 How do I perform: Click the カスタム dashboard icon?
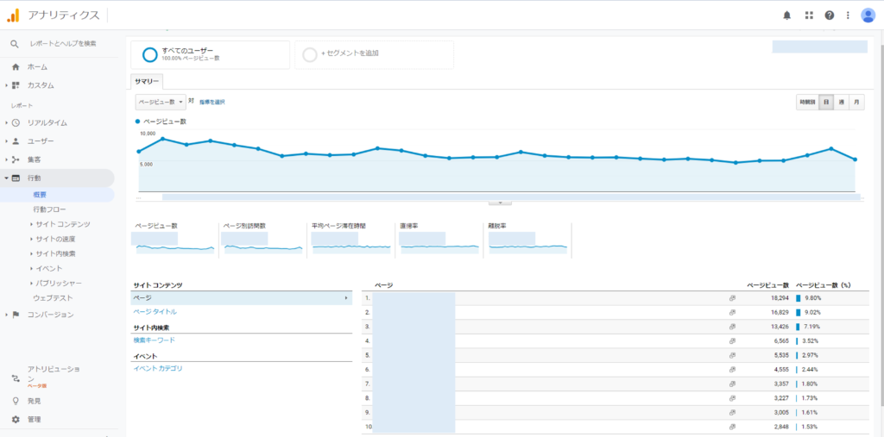coord(16,85)
